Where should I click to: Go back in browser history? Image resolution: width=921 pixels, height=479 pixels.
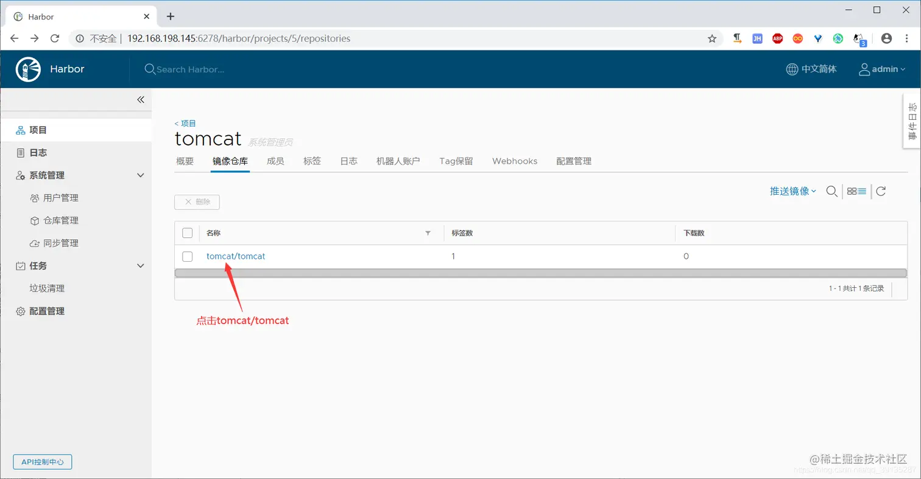pyautogui.click(x=14, y=38)
